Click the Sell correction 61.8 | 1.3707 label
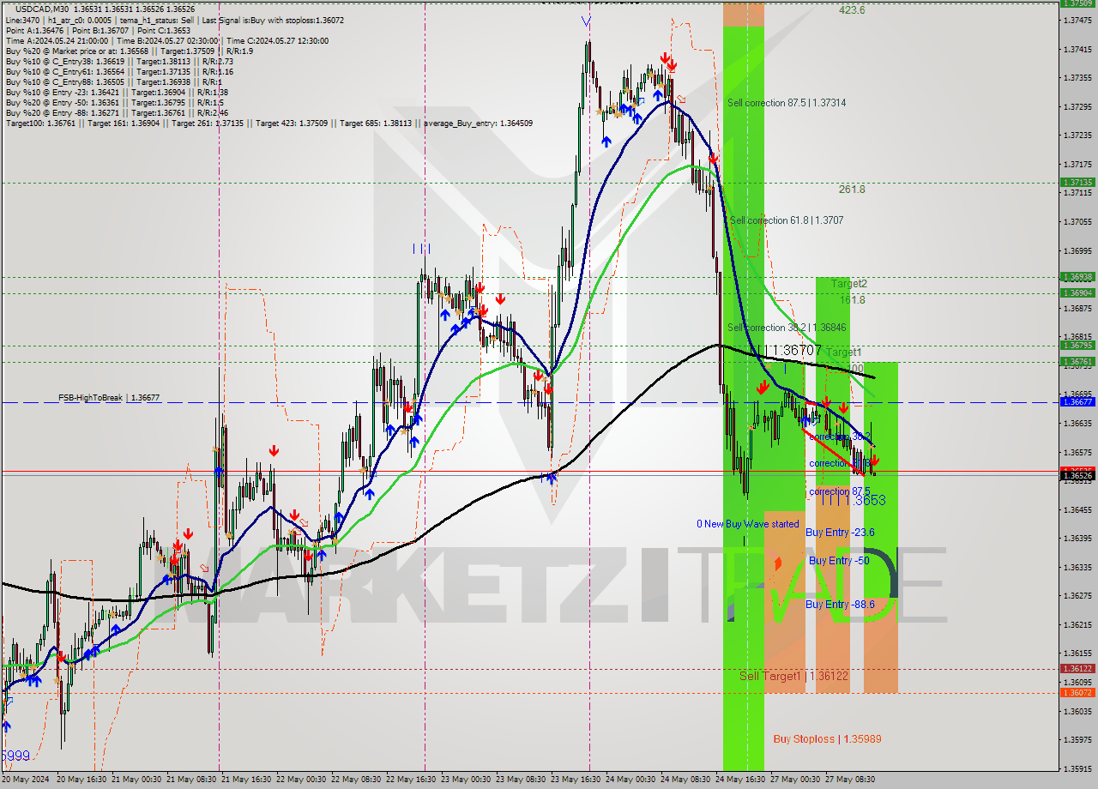The image size is (1098, 789). (786, 220)
